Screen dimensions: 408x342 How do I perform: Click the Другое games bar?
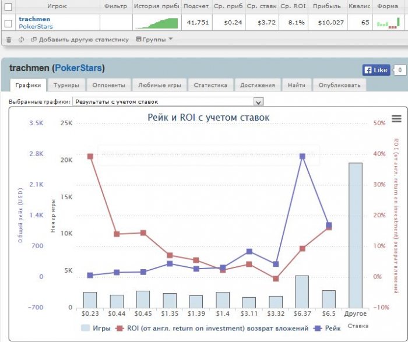[356, 235]
